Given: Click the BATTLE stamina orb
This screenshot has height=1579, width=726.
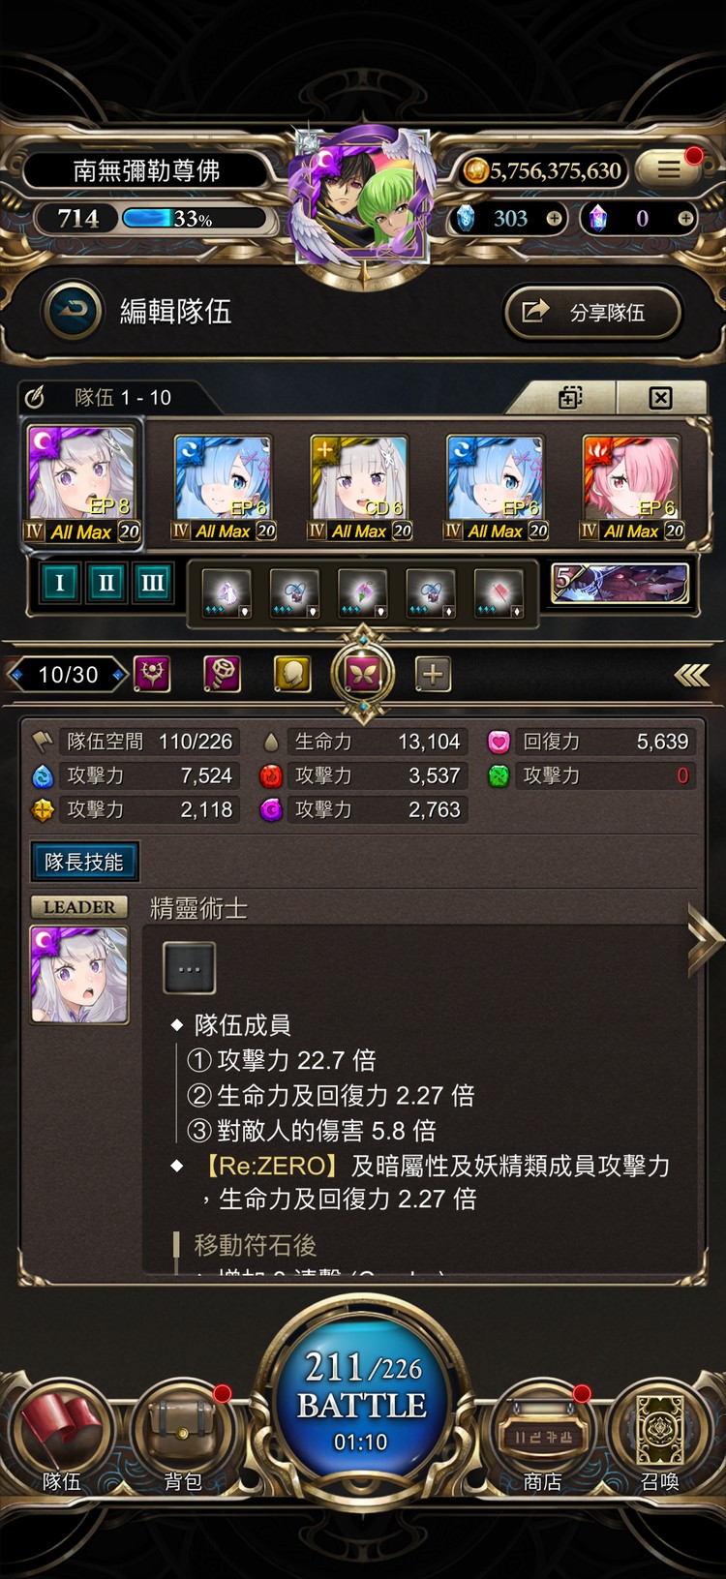Looking at the screenshot, I should point(362,1401).
